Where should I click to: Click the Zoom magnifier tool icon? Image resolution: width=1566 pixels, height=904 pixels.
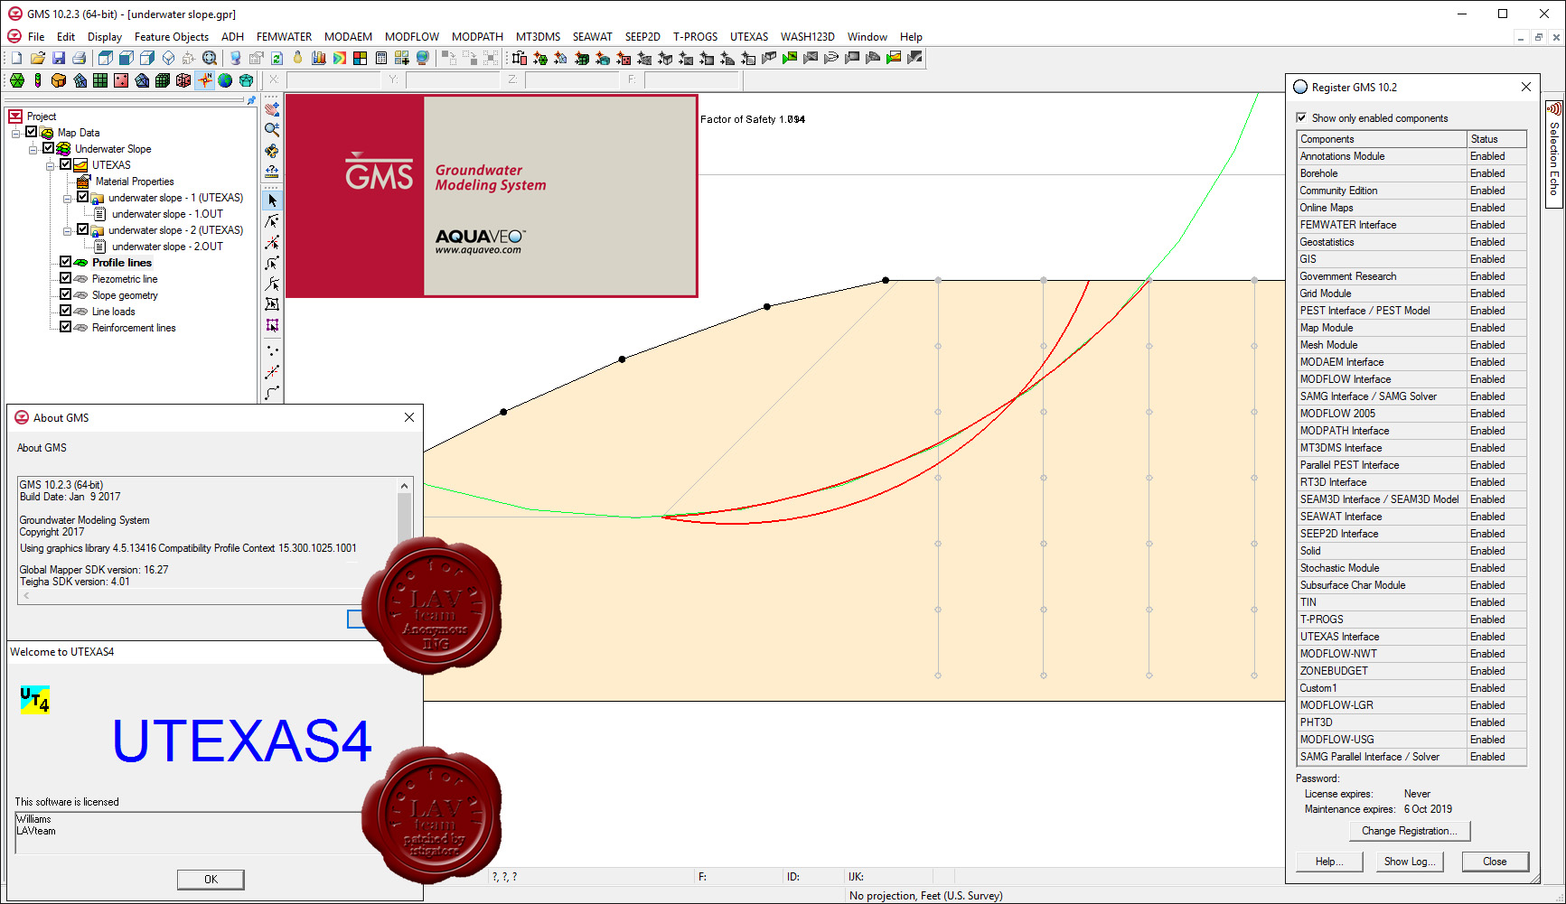(272, 129)
